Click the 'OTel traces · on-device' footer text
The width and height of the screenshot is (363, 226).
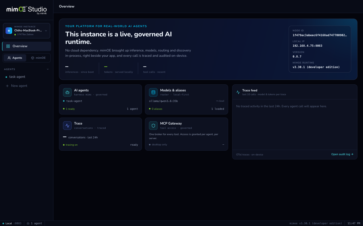(250, 155)
